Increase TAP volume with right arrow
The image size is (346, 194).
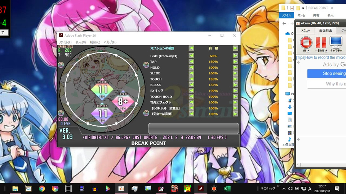tap(235, 61)
